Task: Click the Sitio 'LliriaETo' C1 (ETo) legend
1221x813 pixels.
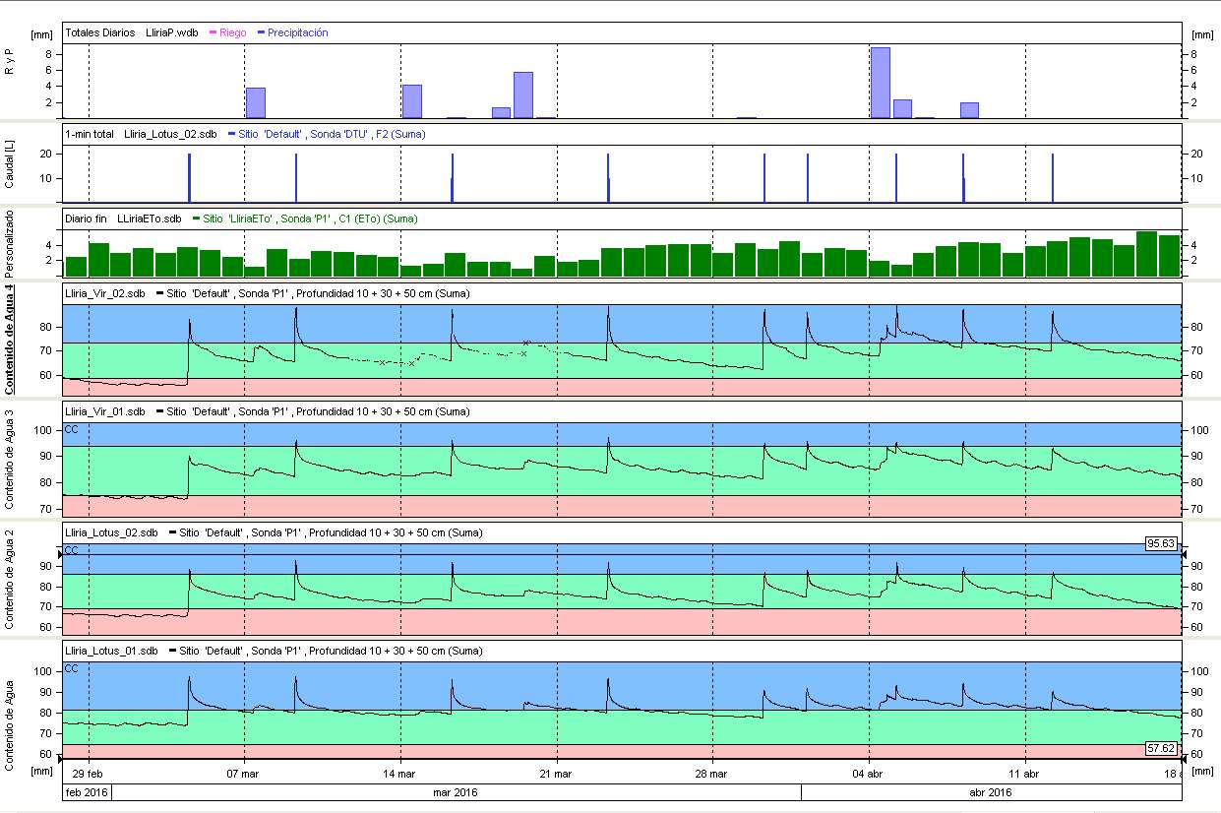Action: pos(305,219)
